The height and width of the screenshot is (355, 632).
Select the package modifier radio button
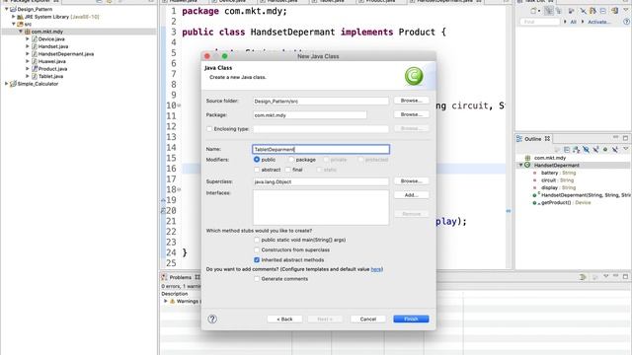[x=291, y=160]
